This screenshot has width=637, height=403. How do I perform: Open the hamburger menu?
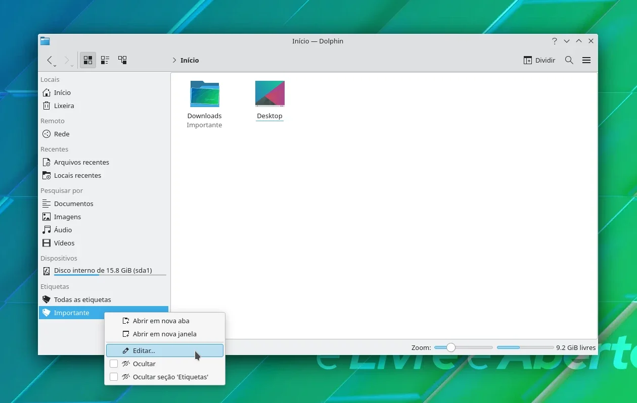click(586, 60)
